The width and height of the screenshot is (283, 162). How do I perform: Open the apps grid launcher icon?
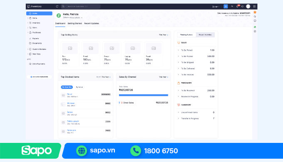pyautogui.click(x=254, y=7)
